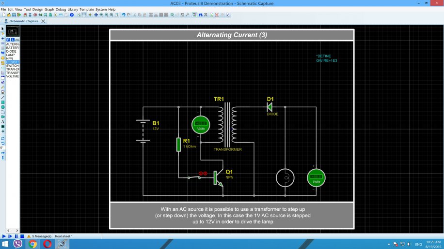Click the Undo arrow in toolbar

[x=123, y=15]
